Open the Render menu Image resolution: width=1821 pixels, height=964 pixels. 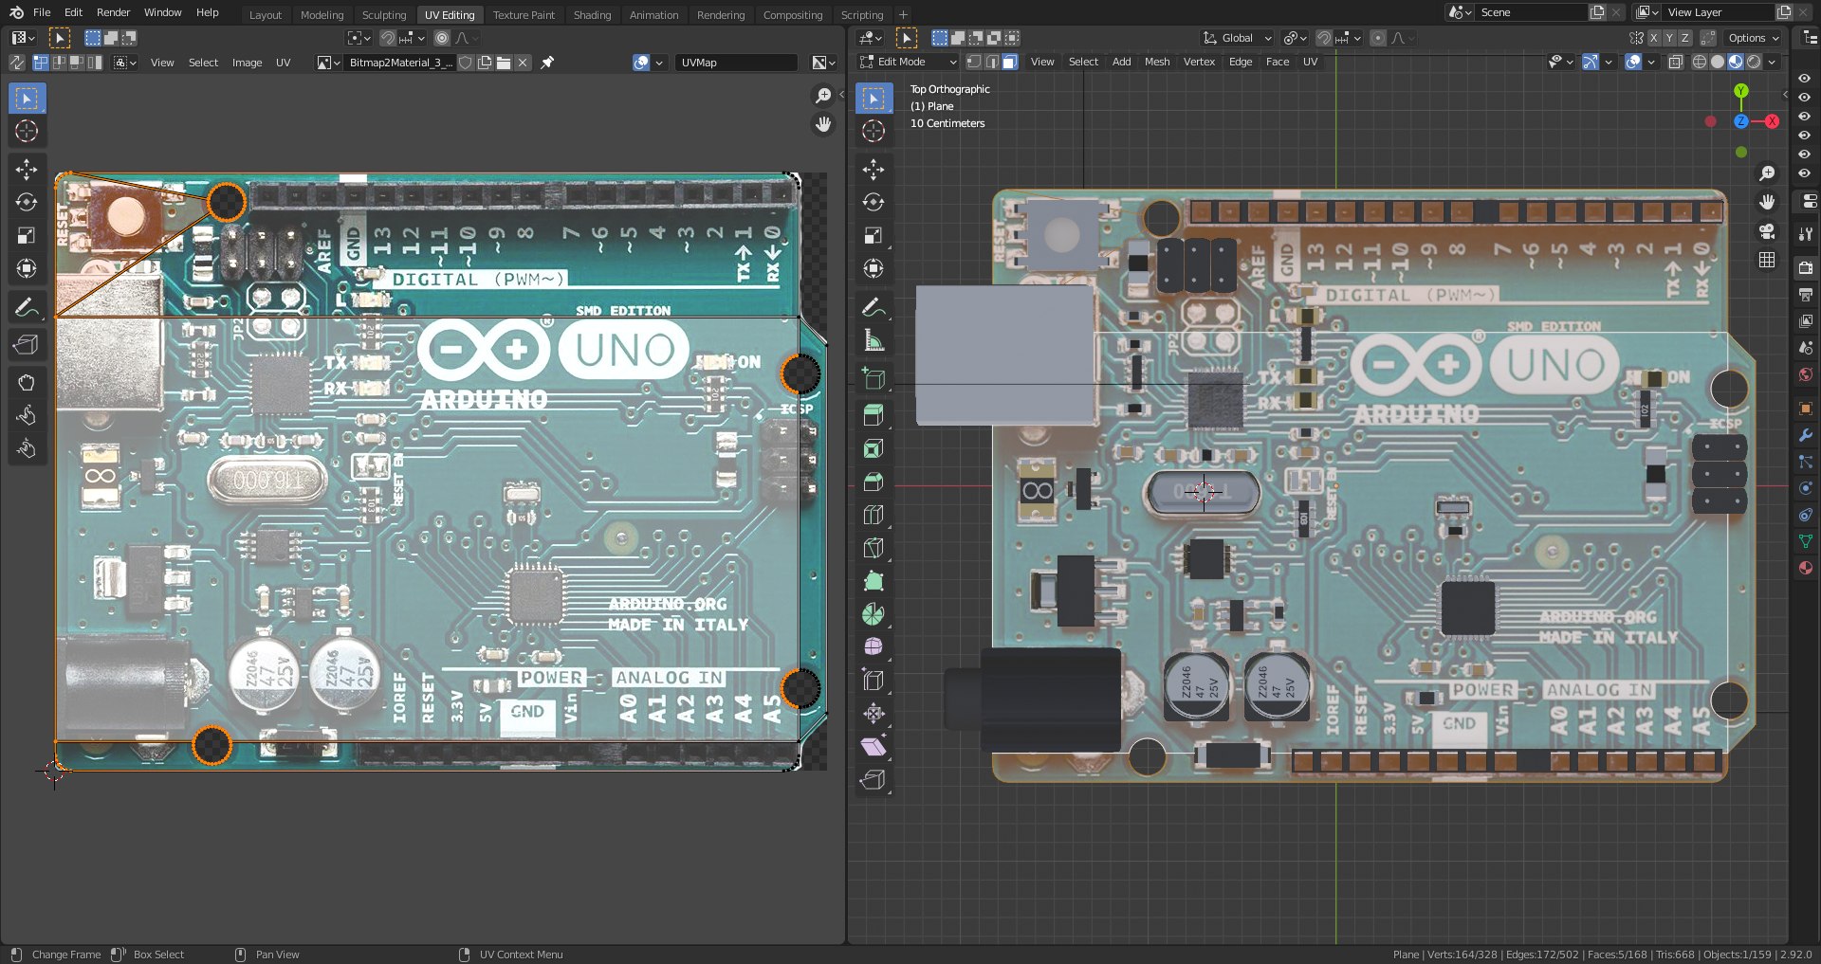coord(113,12)
